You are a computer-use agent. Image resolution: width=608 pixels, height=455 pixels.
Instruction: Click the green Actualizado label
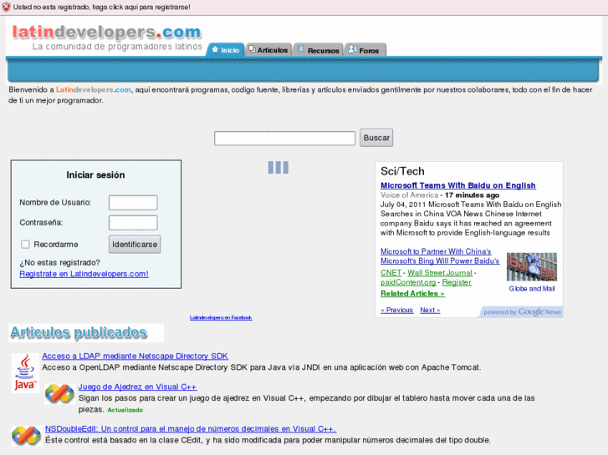pyautogui.click(x=125, y=410)
